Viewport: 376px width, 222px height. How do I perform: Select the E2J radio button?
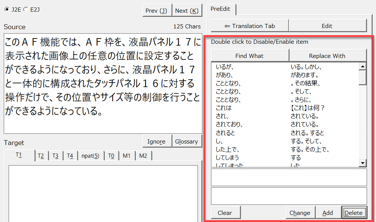tap(25, 9)
